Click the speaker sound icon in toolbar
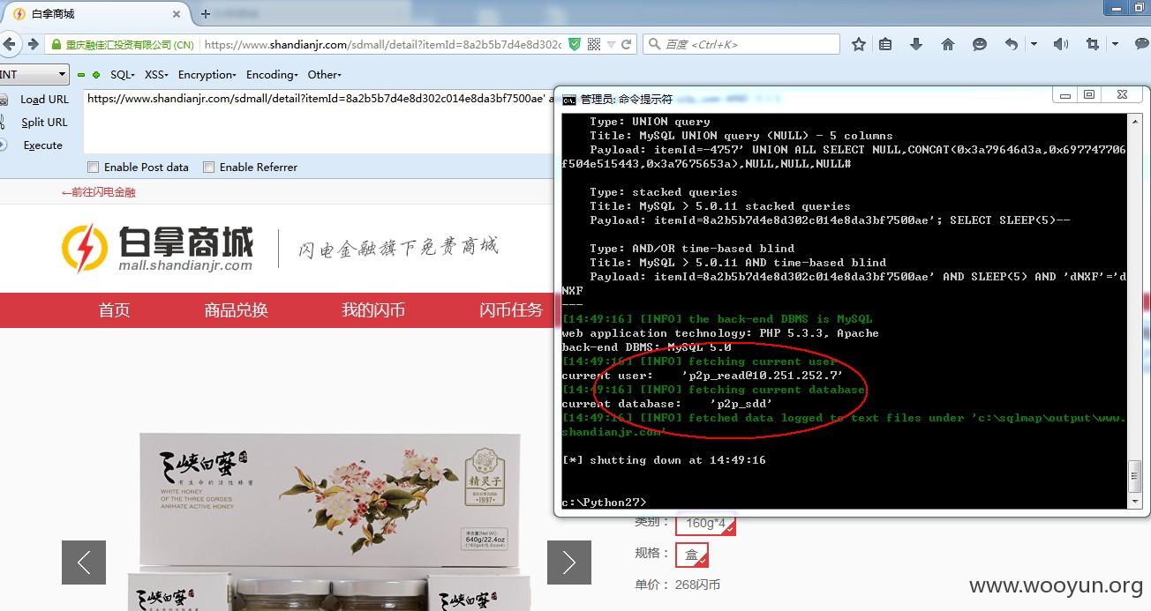The width and height of the screenshot is (1151, 611). tap(1061, 44)
